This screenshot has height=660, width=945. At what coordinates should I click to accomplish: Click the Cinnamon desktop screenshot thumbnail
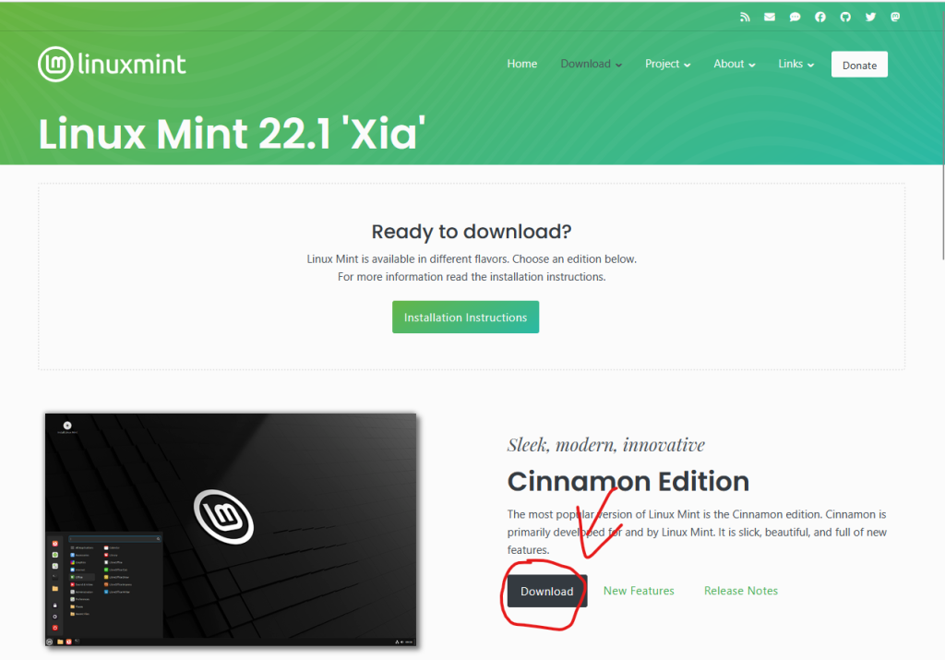point(231,530)
